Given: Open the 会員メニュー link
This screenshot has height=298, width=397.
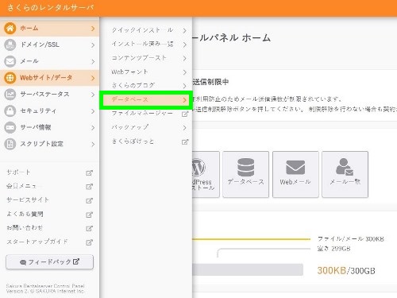Looking at the screenshot, I should pos(24,186).
